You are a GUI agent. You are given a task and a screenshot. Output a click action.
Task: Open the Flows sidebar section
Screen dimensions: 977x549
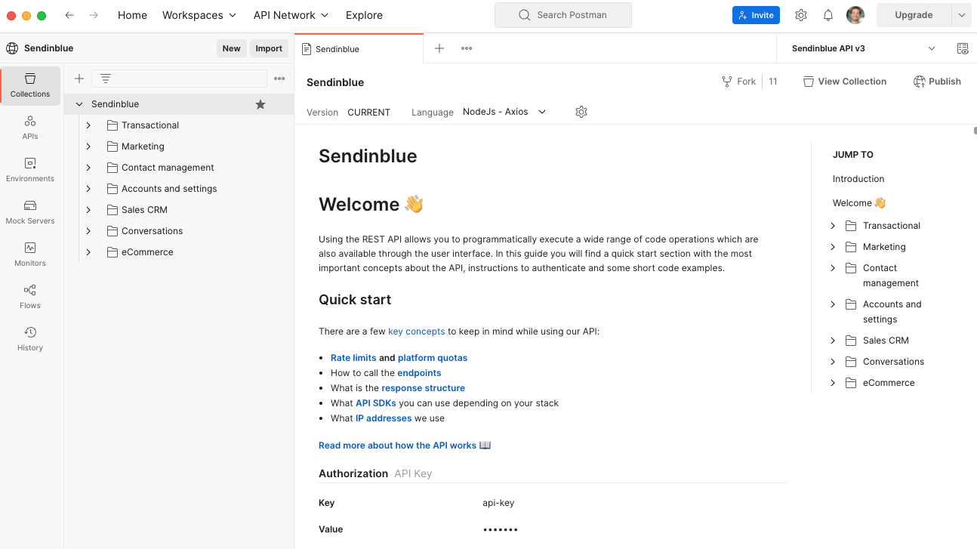tap(30, 297)
